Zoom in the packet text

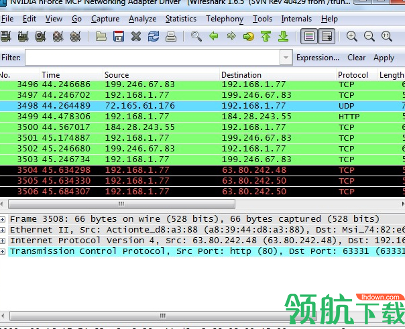click(x=352, y=36)
